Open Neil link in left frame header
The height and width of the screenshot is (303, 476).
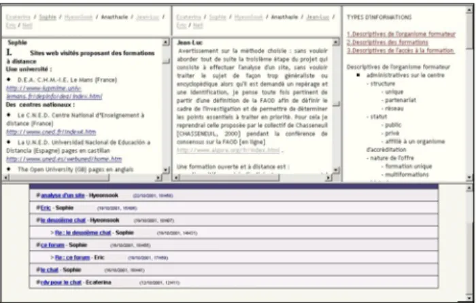(x=27, y=26)
